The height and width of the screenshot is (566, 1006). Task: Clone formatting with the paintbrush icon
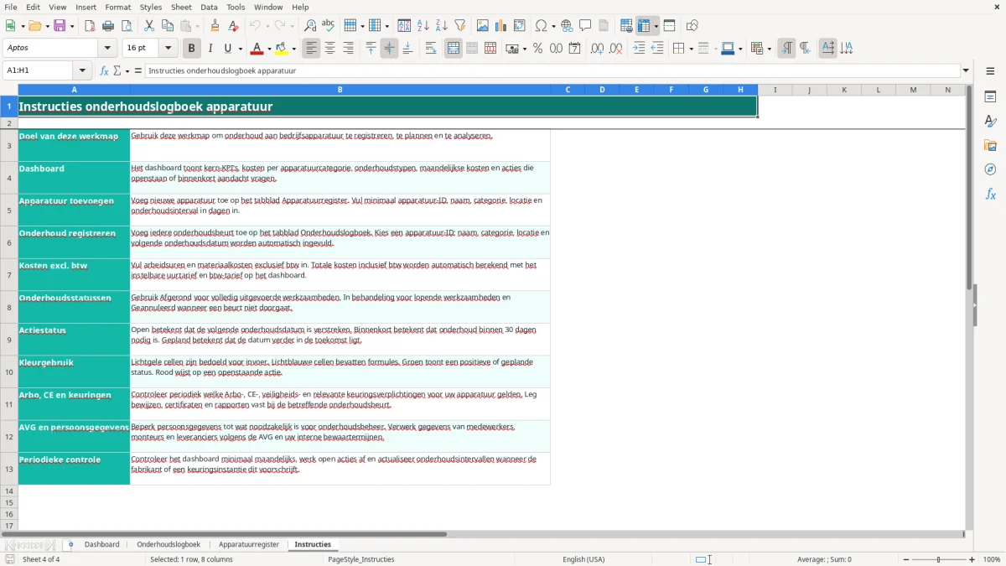215,26
